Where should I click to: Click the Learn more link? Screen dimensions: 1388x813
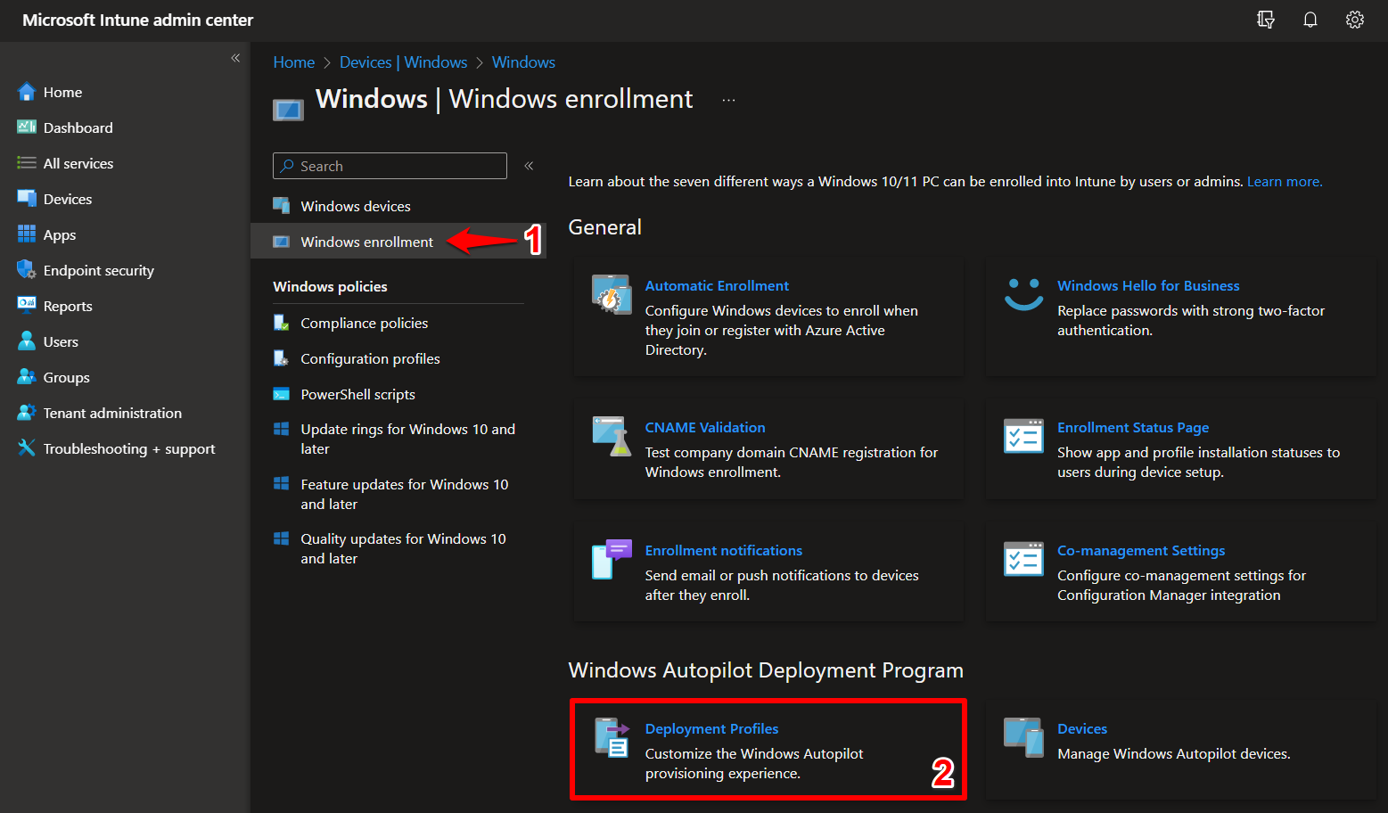[x=1284, y=181]
